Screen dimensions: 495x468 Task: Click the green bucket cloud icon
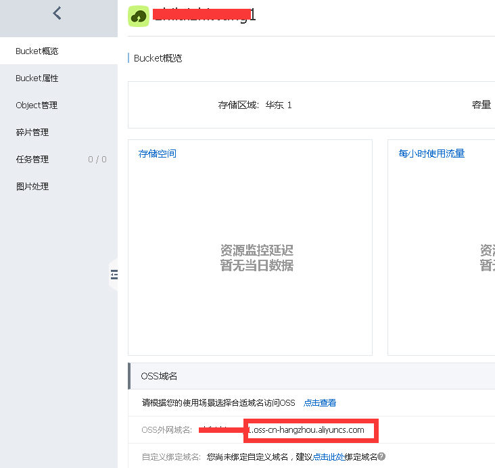pyautogui.click(x=138, y=16)
